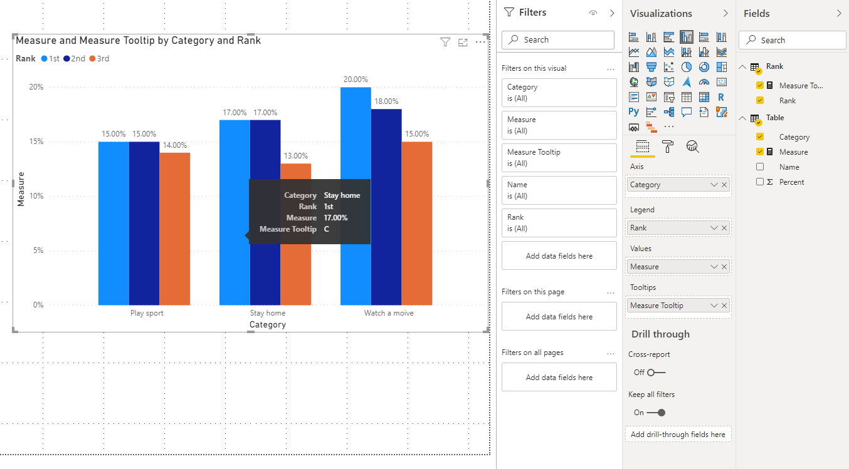Viewport: 849px width, 469px height.
Task: Insert an R script visual
Action: tap(721, 97)
